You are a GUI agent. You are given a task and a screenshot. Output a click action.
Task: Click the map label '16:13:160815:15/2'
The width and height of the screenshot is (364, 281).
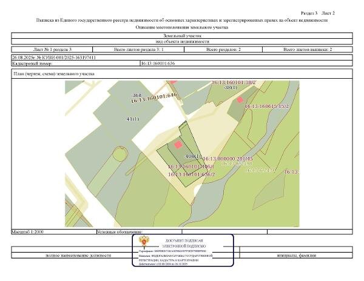[x=266, y=107]
